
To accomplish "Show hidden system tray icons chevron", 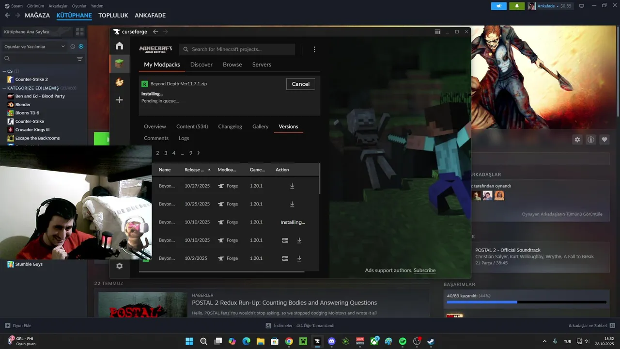I will click(544, 341).
